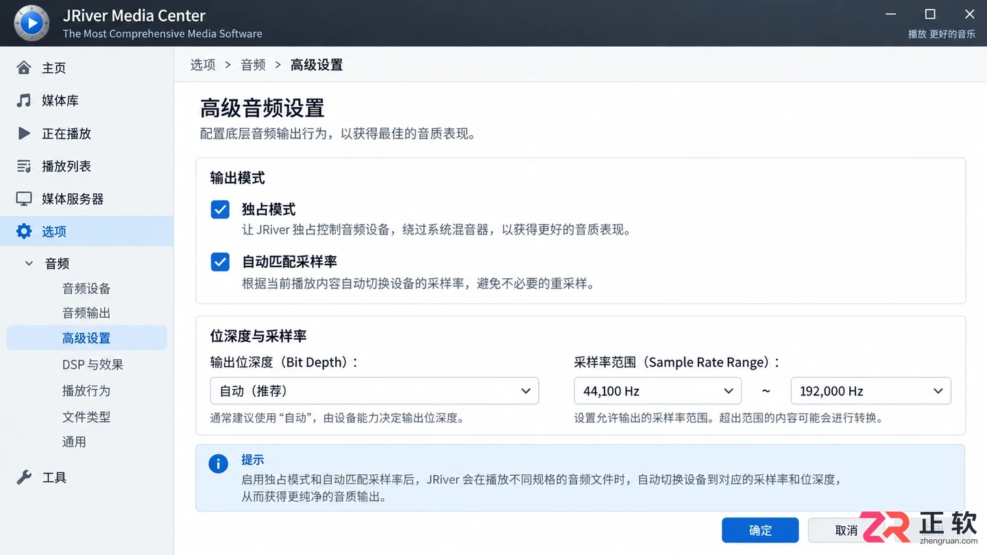Open the 输出位深度 dropdown
This screenshot has width=987, height=555.
[x=374, y=391]
